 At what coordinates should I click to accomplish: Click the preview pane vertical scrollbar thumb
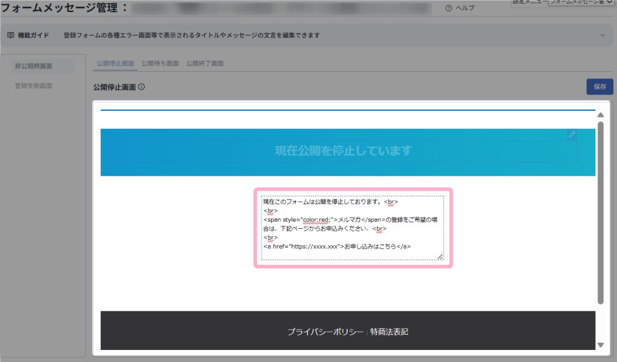coord(600,211)
